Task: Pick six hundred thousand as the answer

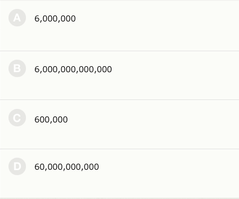Action: tap(119, 124)
